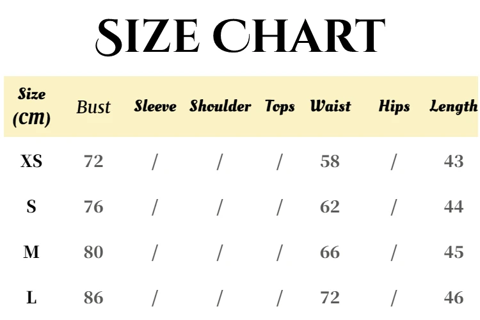
Task: Select the S size row label
Action: click(31, 207)
